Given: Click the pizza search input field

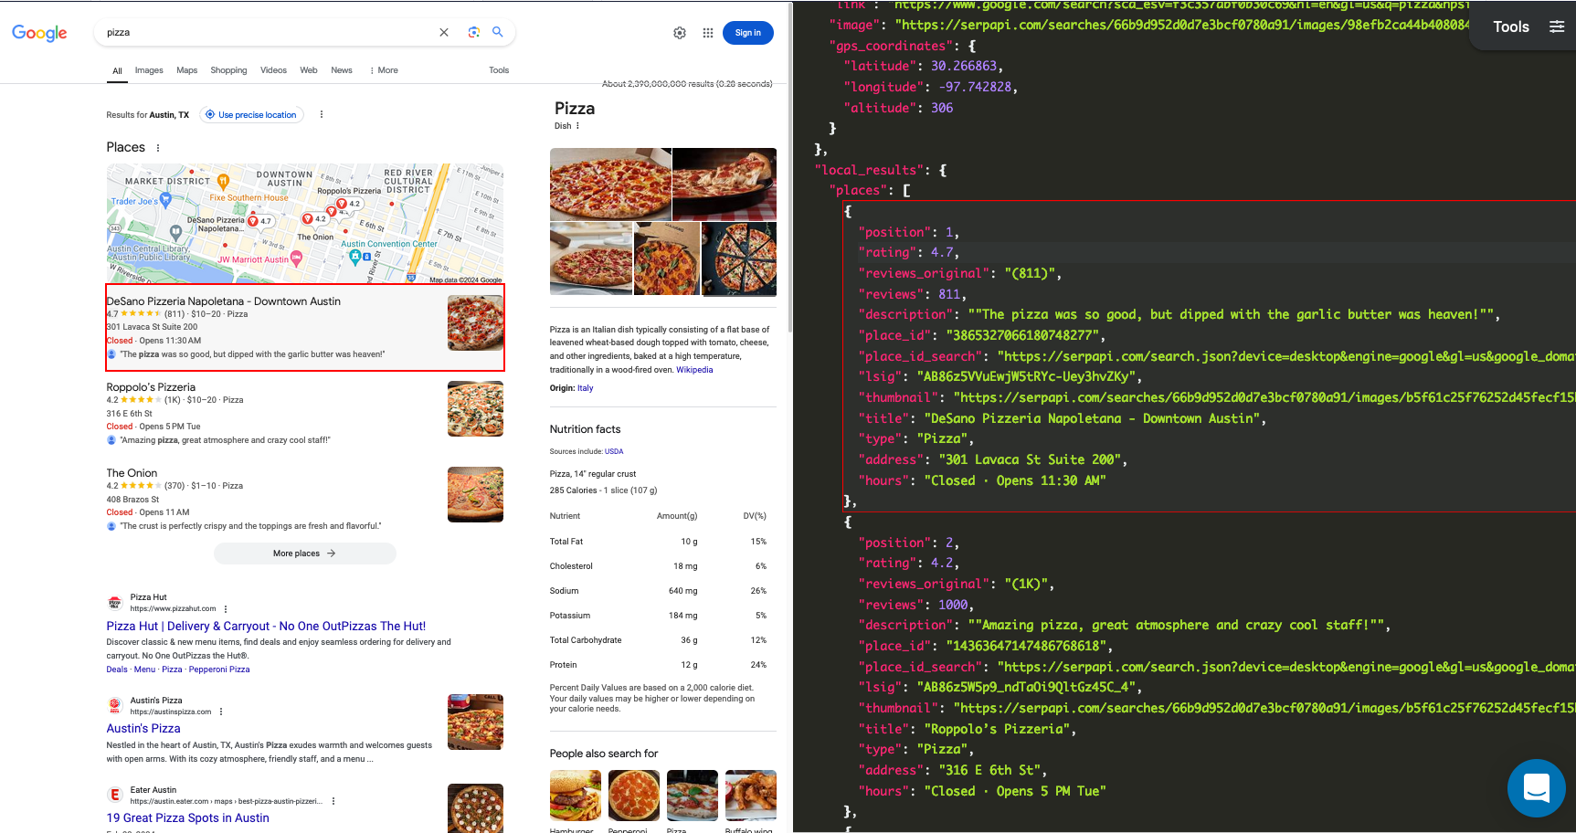Looking at the screenshot, I should pos(270,32).
